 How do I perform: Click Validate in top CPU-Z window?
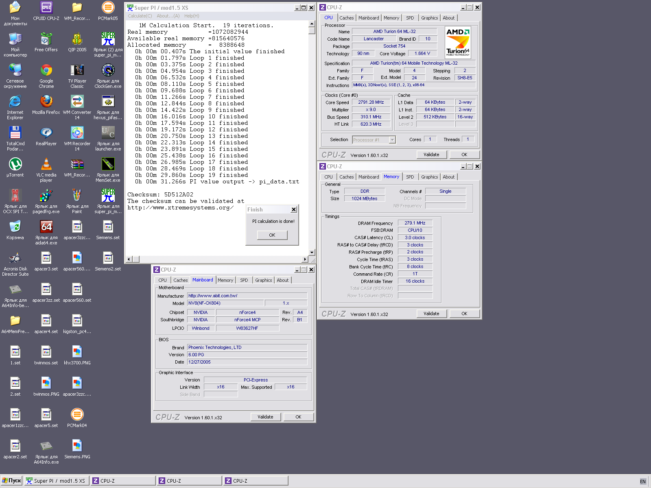tap(431, 155)
